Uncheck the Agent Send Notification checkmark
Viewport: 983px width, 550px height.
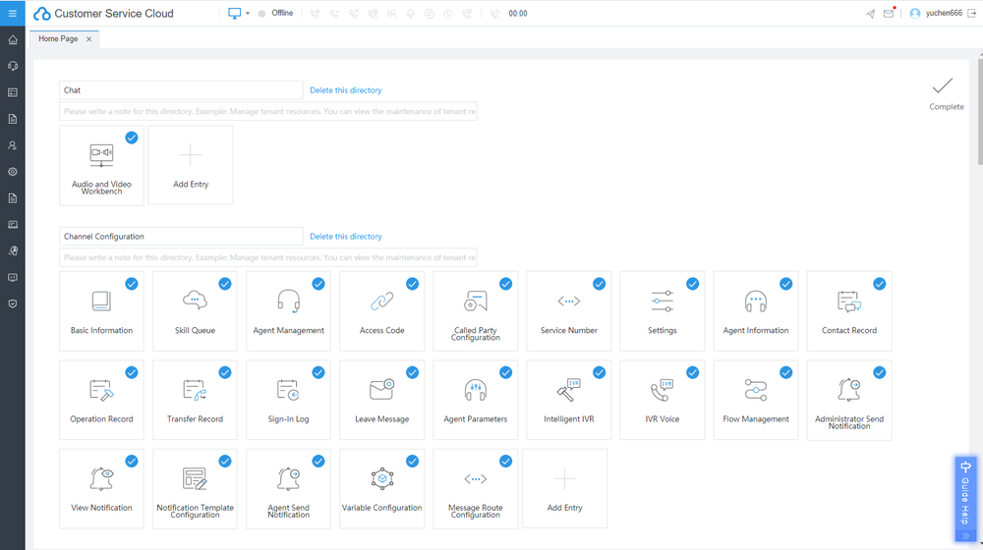coord(318,461)
